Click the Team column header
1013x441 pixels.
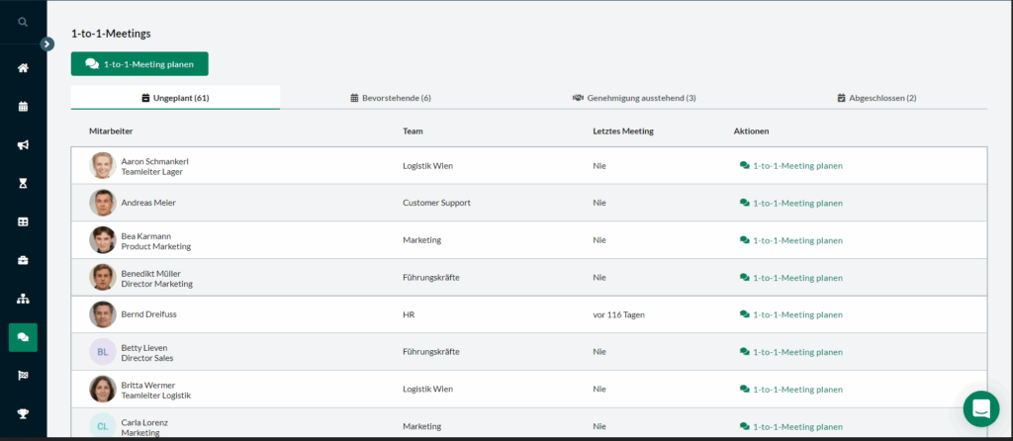(413, 132)
